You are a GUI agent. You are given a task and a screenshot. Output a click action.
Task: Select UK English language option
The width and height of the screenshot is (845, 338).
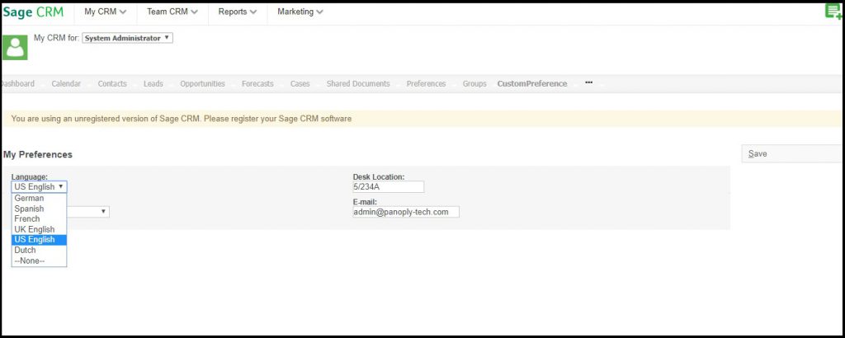pyautogui.click(x=35, y=229)
